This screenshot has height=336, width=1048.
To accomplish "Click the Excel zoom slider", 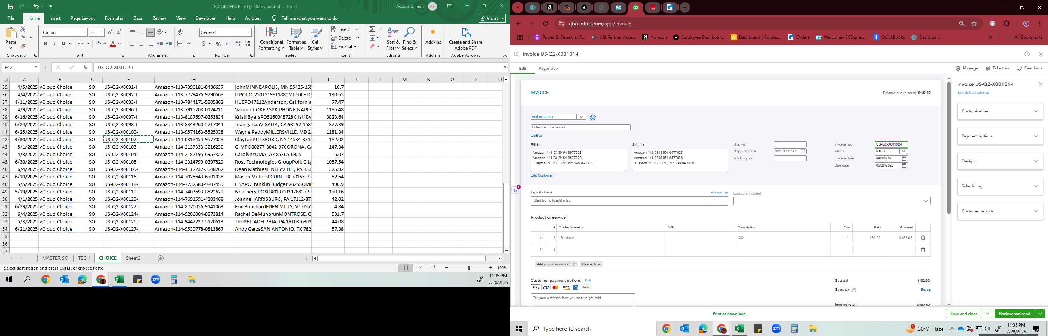I will click(469, 268).
